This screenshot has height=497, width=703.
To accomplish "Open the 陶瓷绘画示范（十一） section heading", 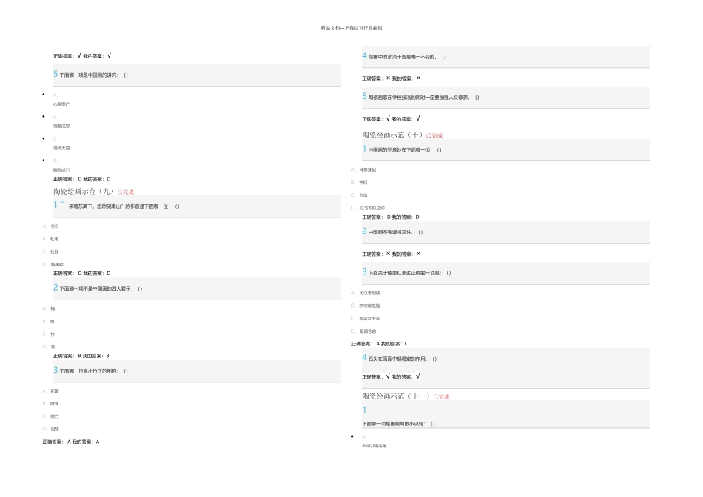I will tap(395, 396).
